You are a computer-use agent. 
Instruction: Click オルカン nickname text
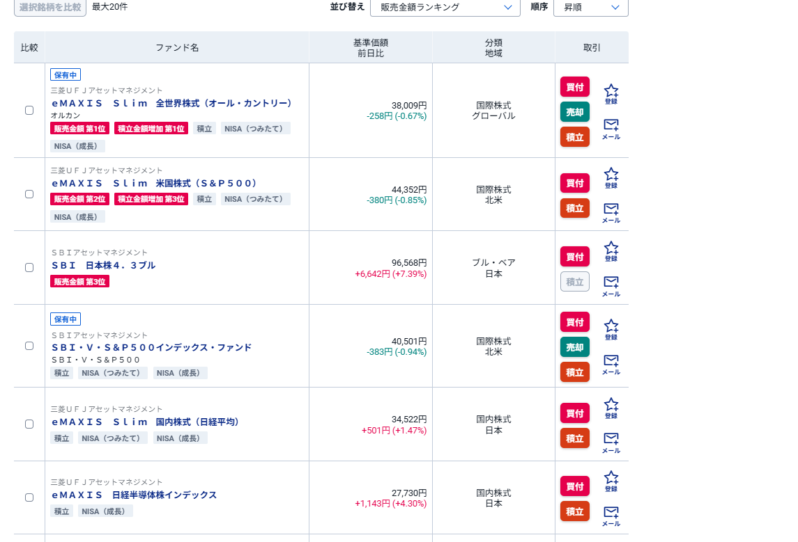(65, 115)
